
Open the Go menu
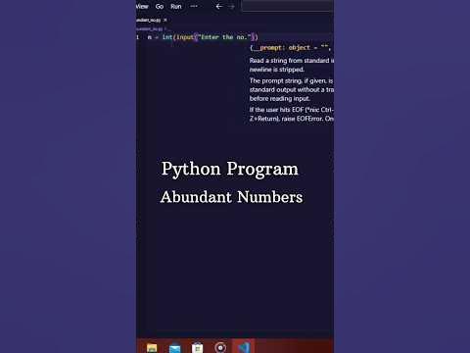pyautogui.click(x=160, y=7)
